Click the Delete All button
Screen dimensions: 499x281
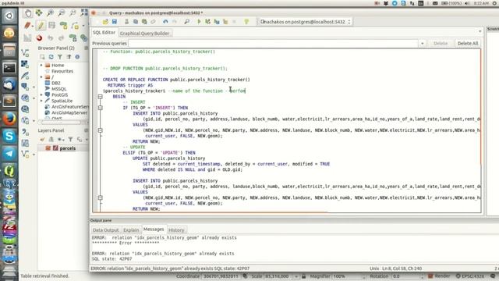pos(468,44)
